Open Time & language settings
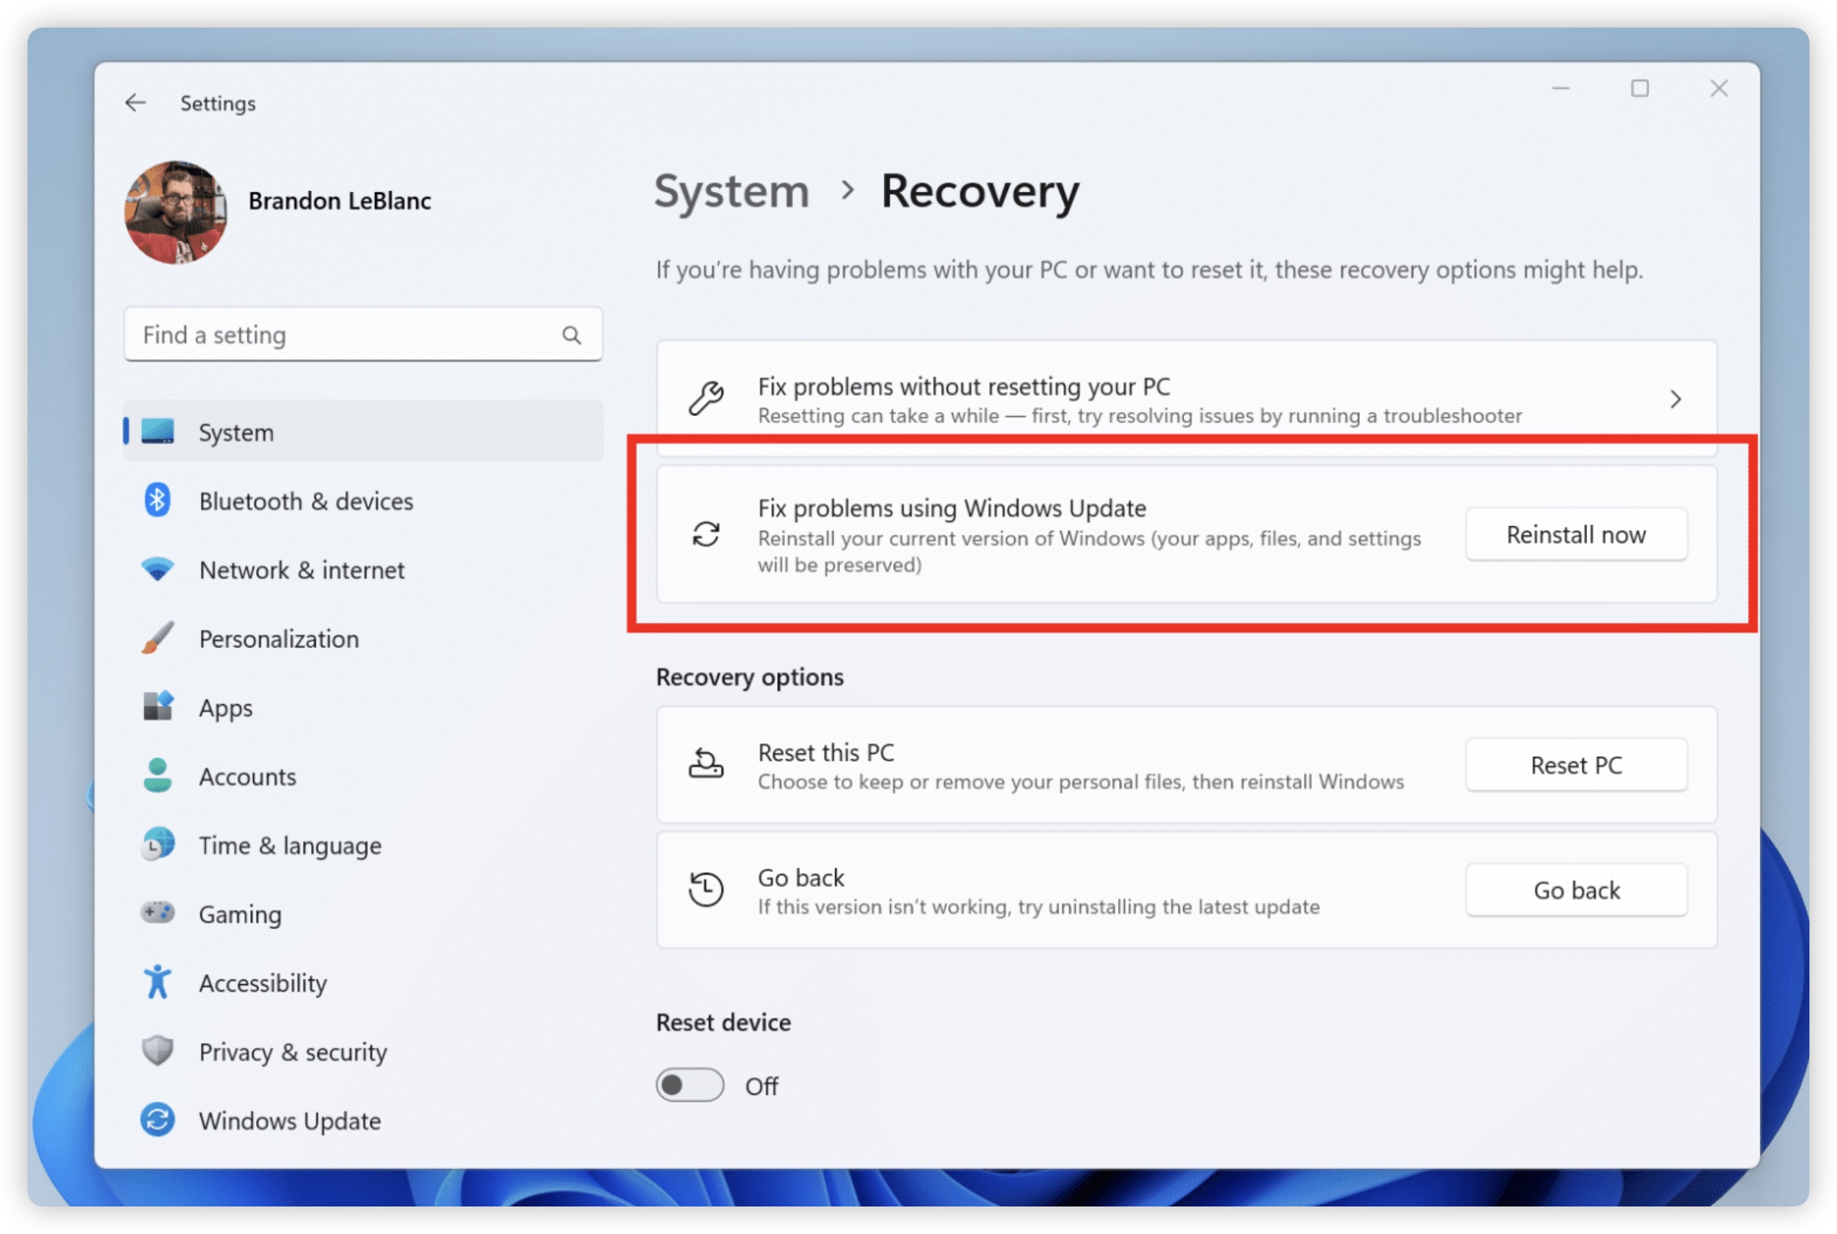This screenshot has height=1234, width=1837. click(x=291, y=846)
